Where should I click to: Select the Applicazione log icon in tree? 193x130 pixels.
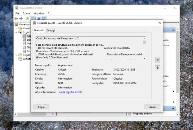[x=24, y=36]
